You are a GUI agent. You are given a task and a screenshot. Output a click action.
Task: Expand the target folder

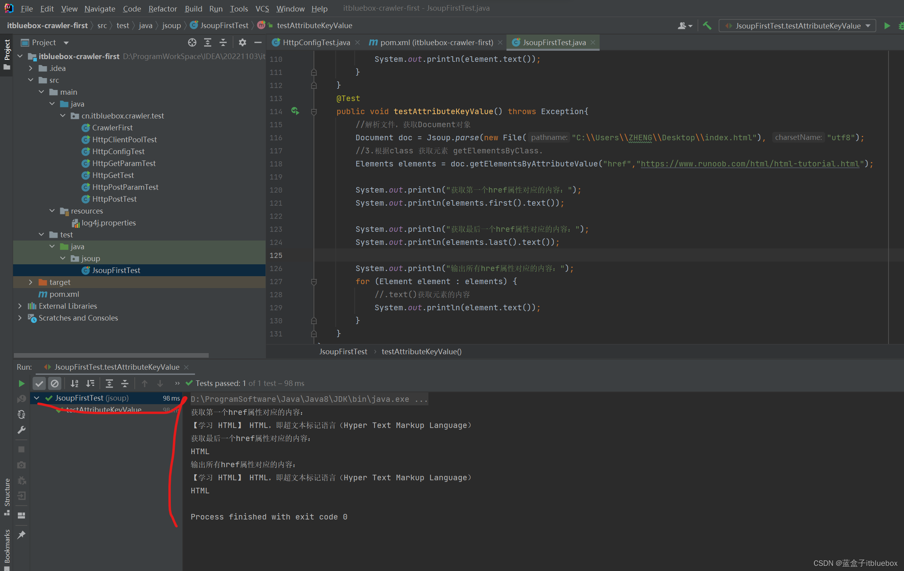pos(31,282)
